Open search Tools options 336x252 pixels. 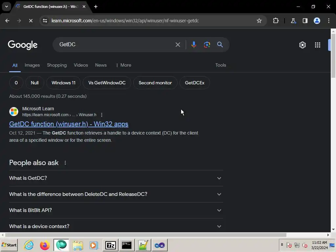point(220,65)
